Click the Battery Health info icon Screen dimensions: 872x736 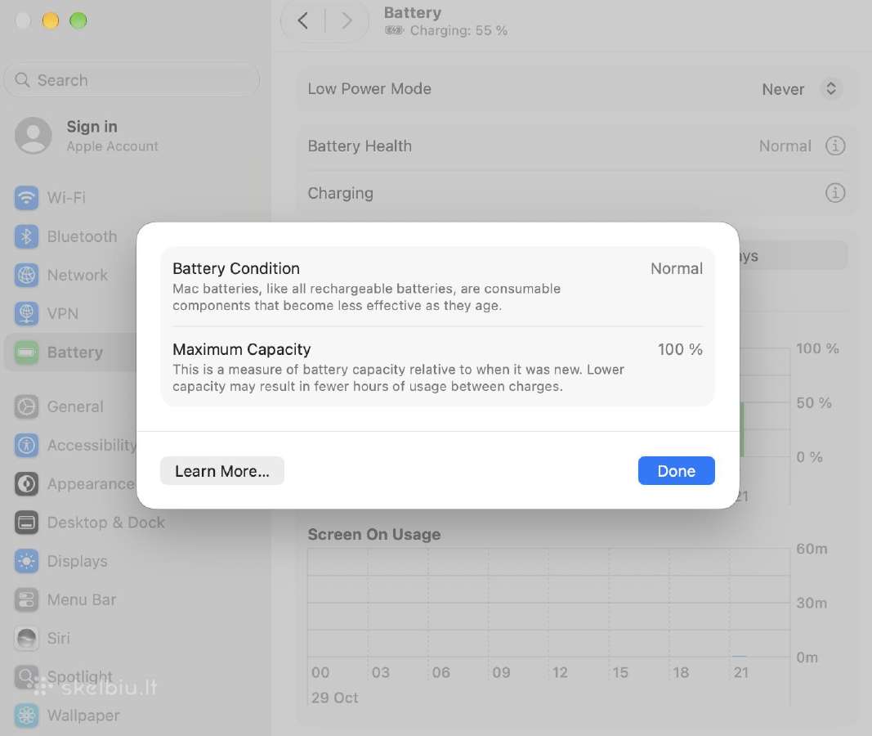[834, 146]
